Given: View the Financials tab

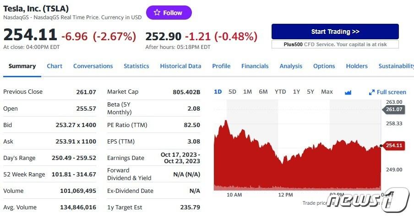Looking at the screenshot, I should (255, 66).
